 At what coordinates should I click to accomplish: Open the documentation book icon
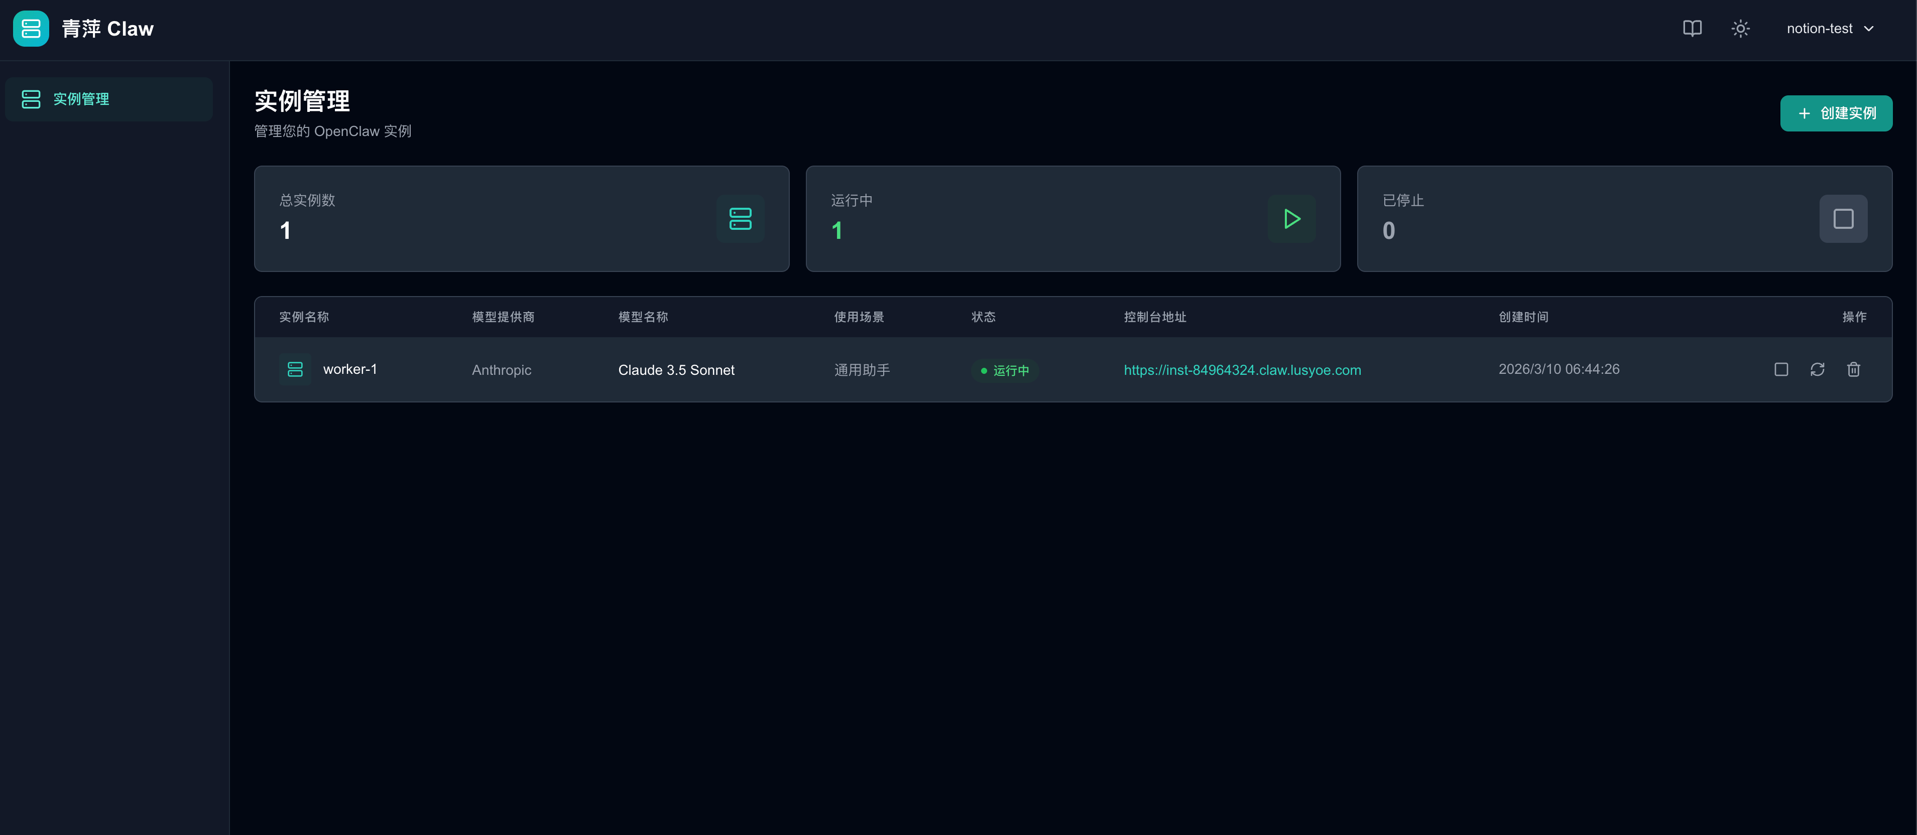[1692, 29]
